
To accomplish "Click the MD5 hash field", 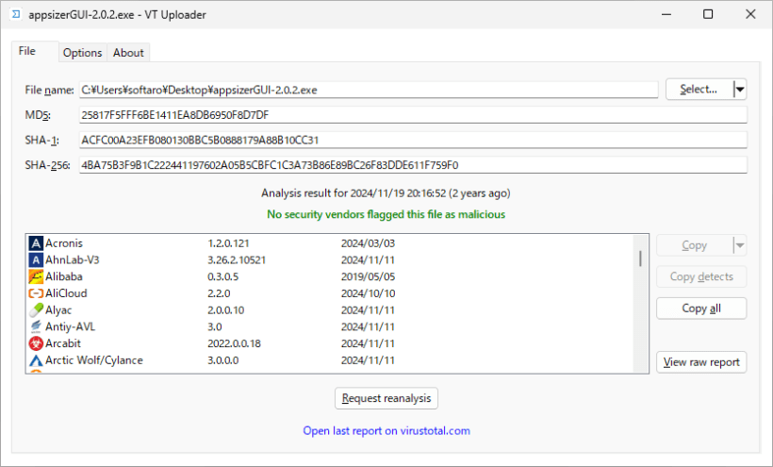I will [x=413, y=115].
